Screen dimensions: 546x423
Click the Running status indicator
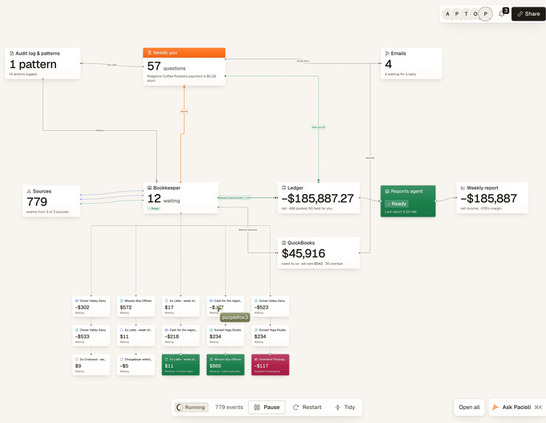191,407
